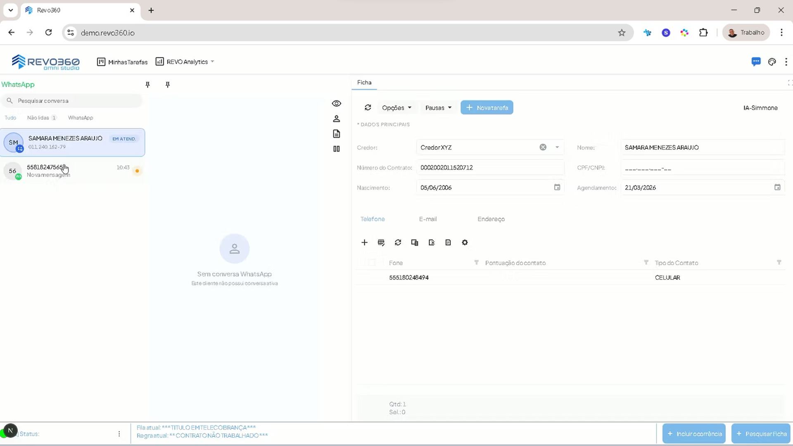Expand the Credor combo box arrow
This screenshot has height=446, width=793.
(557, 147)
